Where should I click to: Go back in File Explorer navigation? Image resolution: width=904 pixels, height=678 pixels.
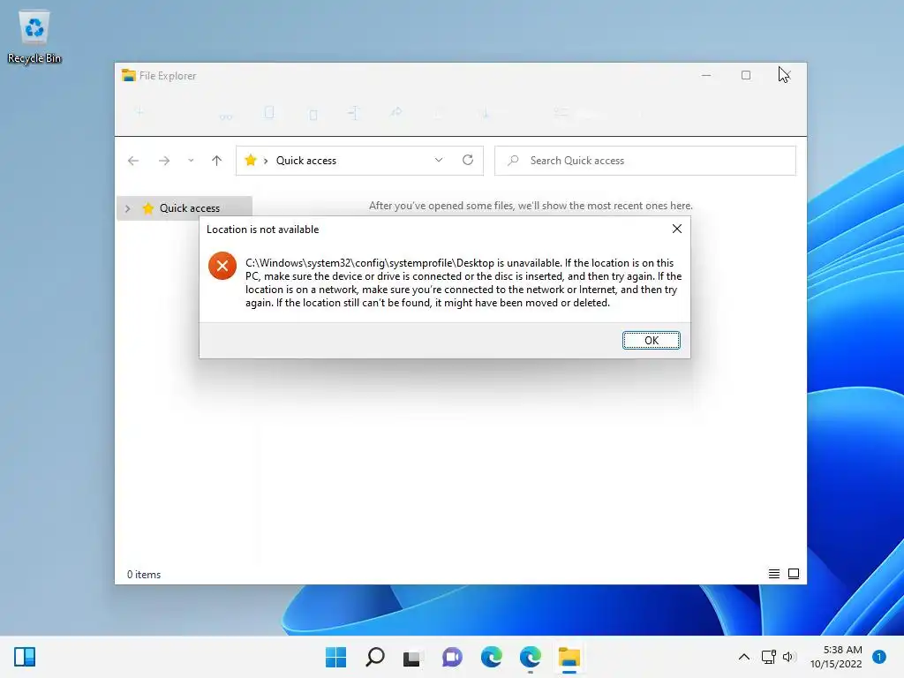click(133, 161)
